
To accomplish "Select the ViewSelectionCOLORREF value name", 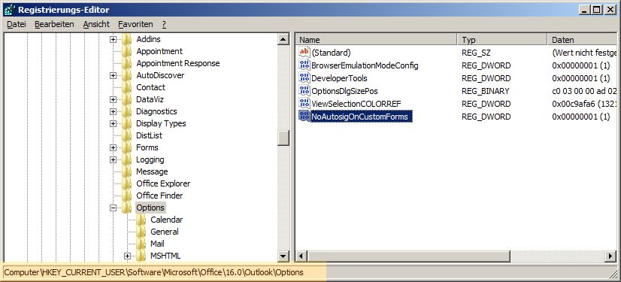I will click(356, 104).
